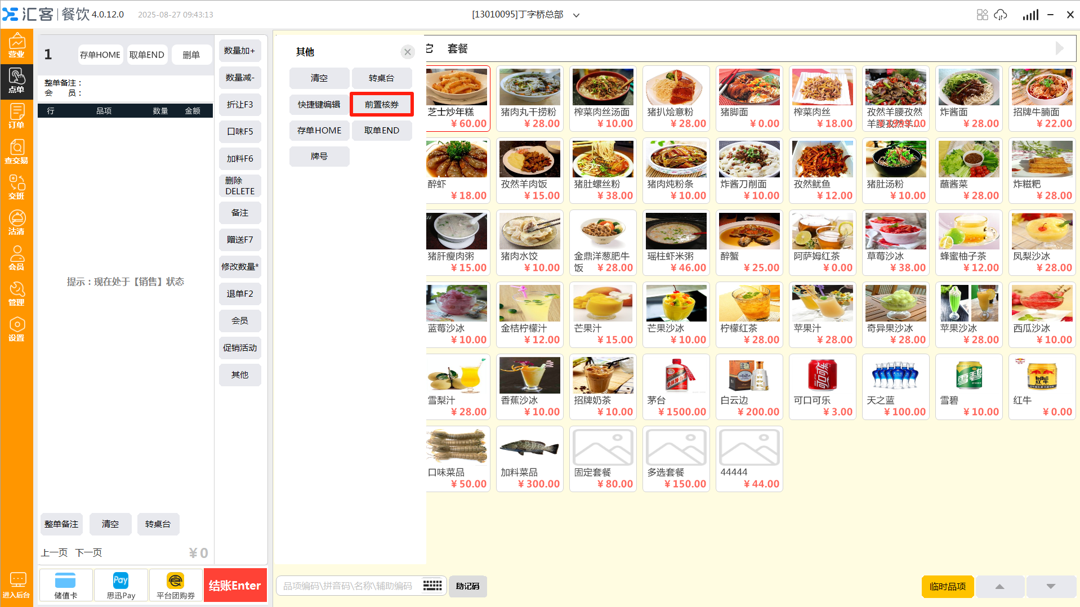
Task: Click the 删除 DELETE button
Action: [x=240, y=186]
